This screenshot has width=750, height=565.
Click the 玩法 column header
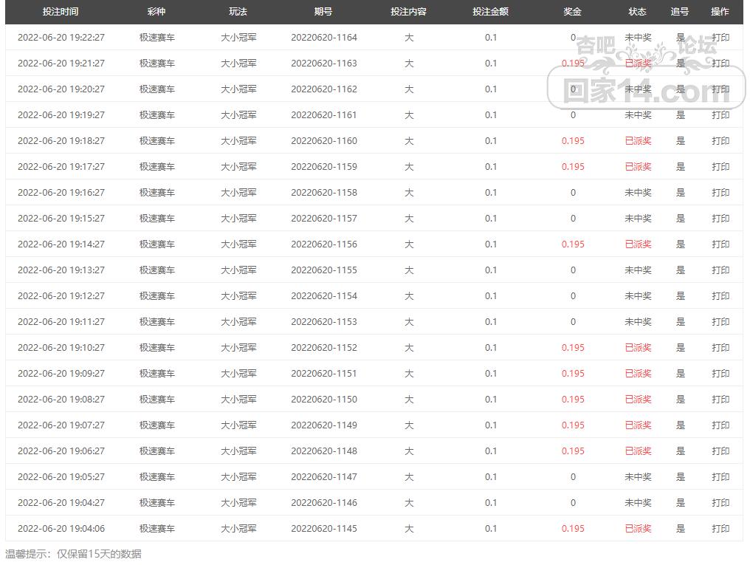(x=238, y=12)
